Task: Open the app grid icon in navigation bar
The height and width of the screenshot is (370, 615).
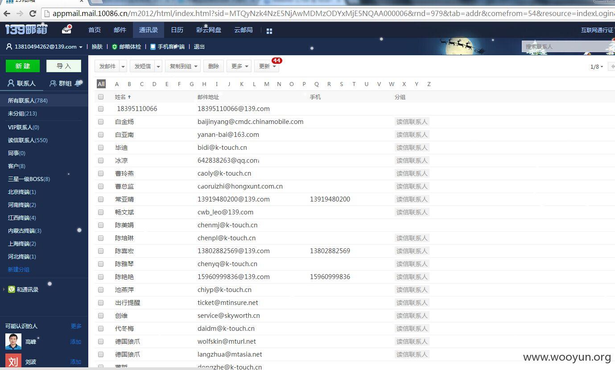Action: tap(269, 31)
